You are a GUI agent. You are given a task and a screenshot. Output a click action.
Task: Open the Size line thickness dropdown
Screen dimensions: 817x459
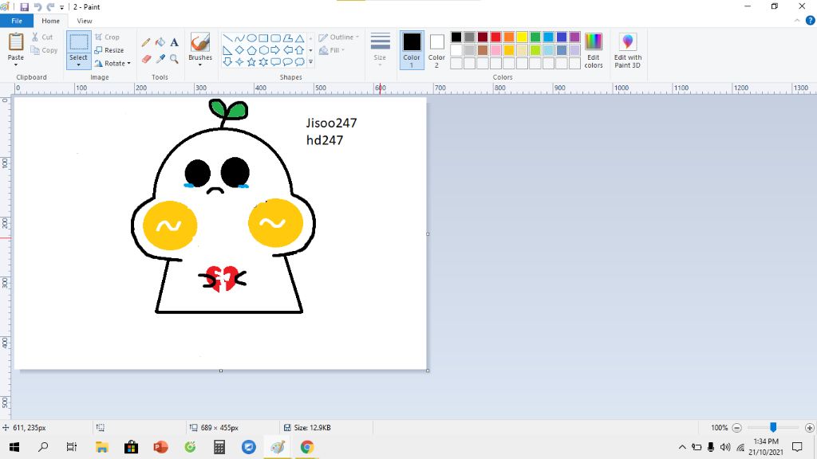(x=380, y=50)
